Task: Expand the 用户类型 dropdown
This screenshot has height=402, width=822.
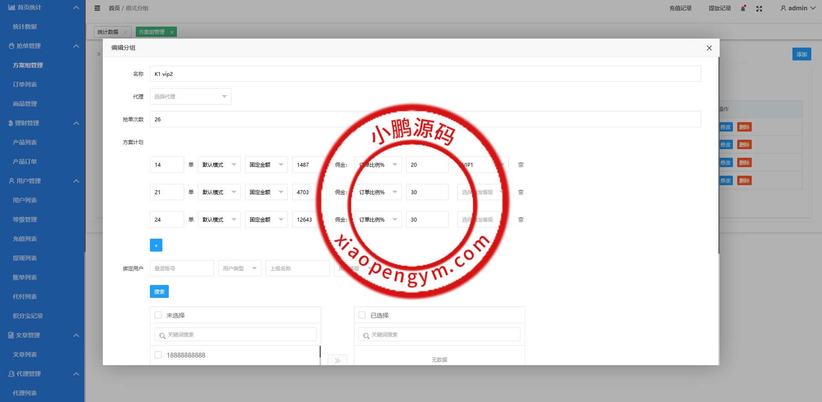Action: tap(239, 268)
